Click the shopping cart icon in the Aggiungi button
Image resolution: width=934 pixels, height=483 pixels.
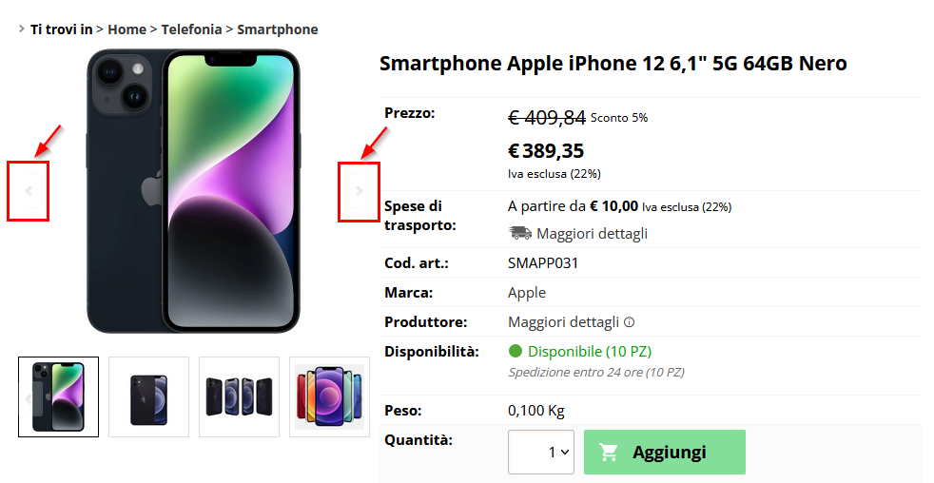click(608, 453)
